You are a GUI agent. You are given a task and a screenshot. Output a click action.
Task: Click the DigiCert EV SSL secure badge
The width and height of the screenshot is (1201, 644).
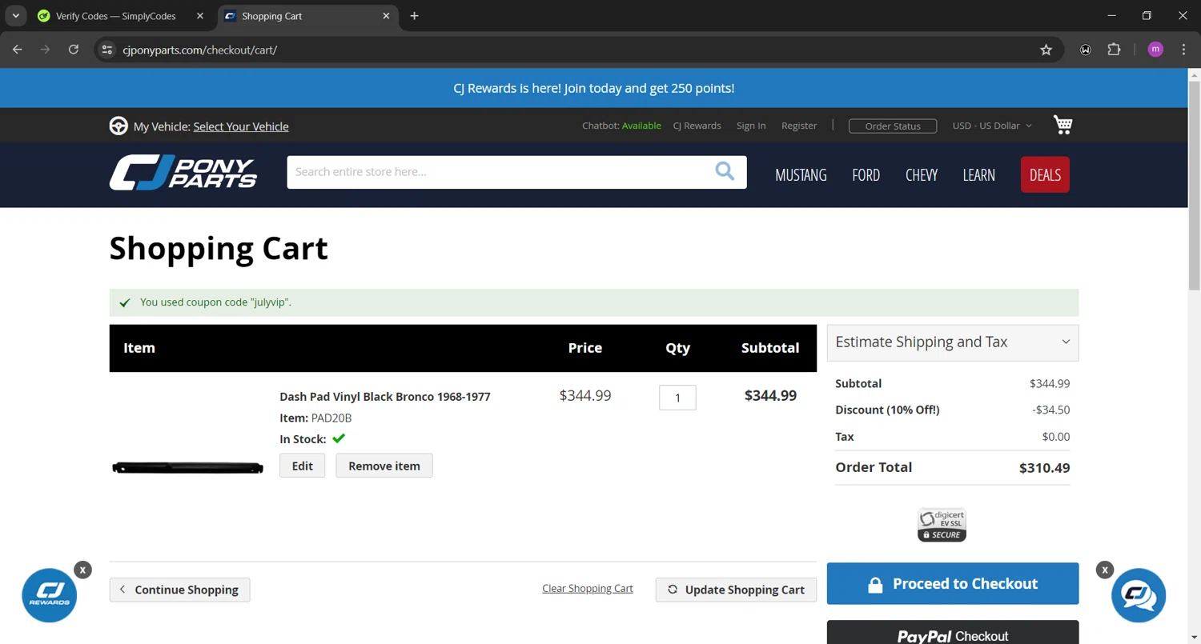(942, 525)
